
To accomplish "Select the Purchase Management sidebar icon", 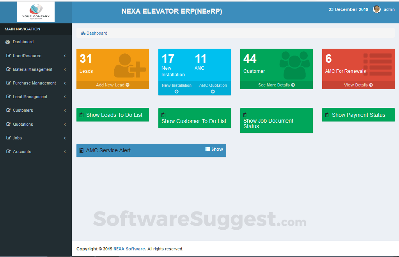I will pyautogui.click(x=8, y=83).
